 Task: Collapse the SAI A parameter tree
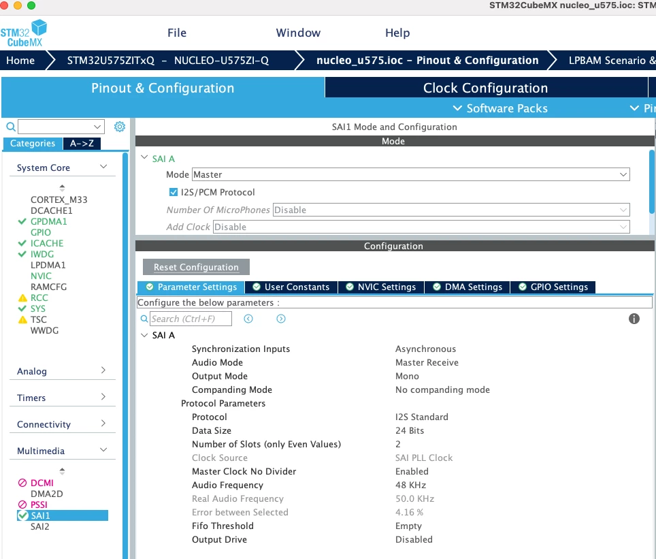[x=144, y=336]
